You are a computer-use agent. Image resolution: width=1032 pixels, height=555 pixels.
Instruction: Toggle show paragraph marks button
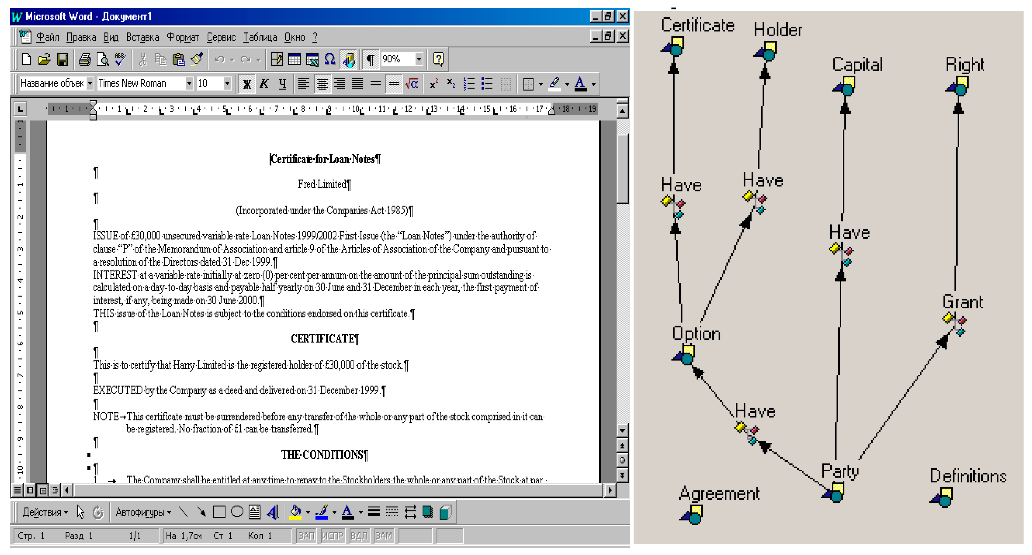[x=370, y=60]
